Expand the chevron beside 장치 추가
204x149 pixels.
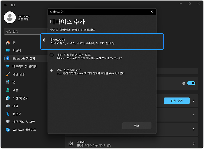click(194, 101)
